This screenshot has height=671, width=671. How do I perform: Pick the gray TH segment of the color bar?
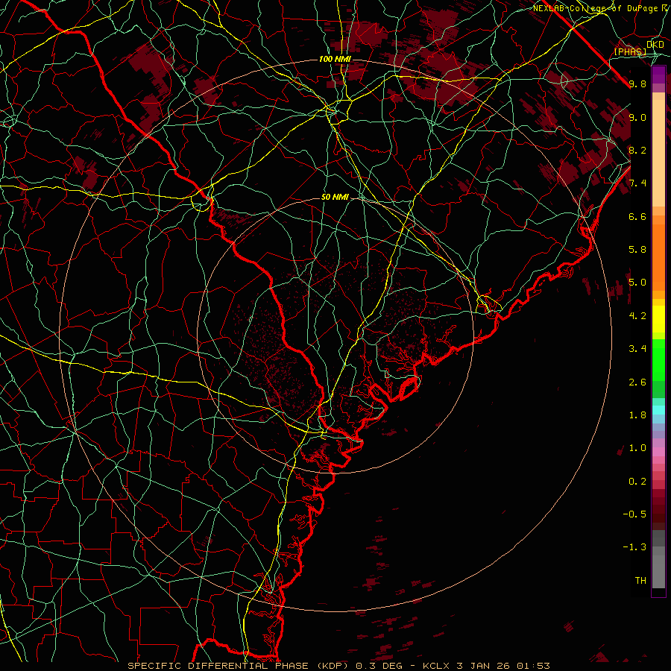pos(658,571)
